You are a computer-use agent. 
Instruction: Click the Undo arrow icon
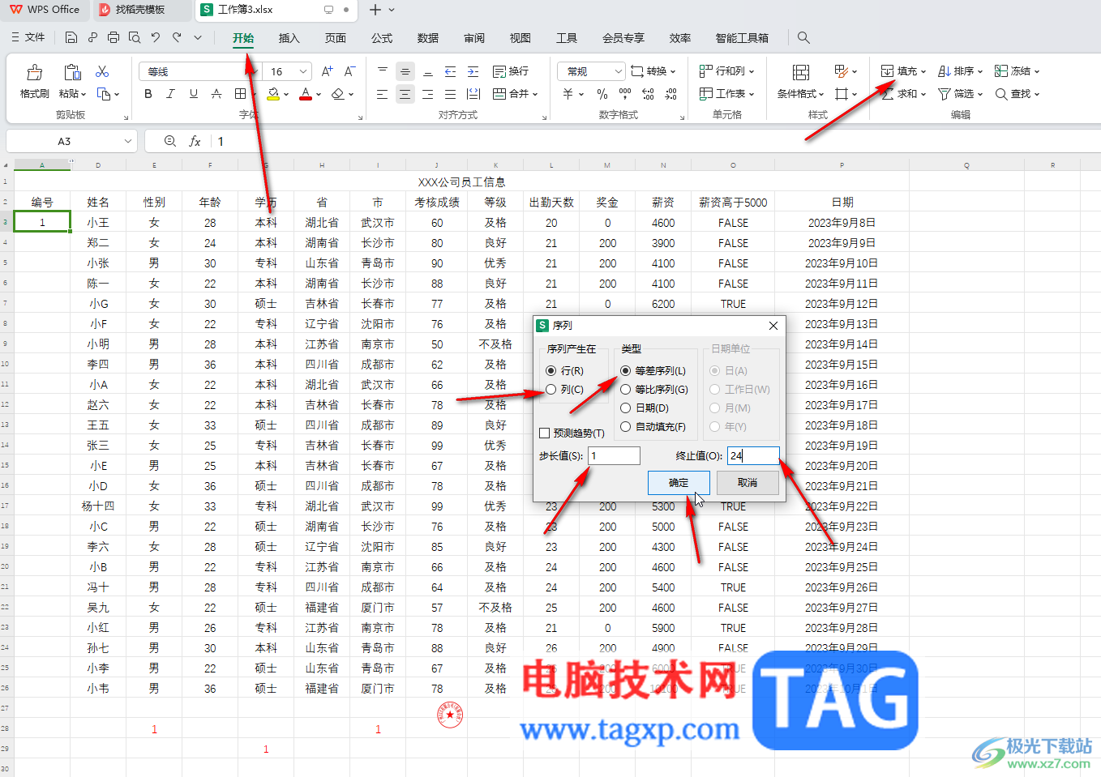(156, 37)
